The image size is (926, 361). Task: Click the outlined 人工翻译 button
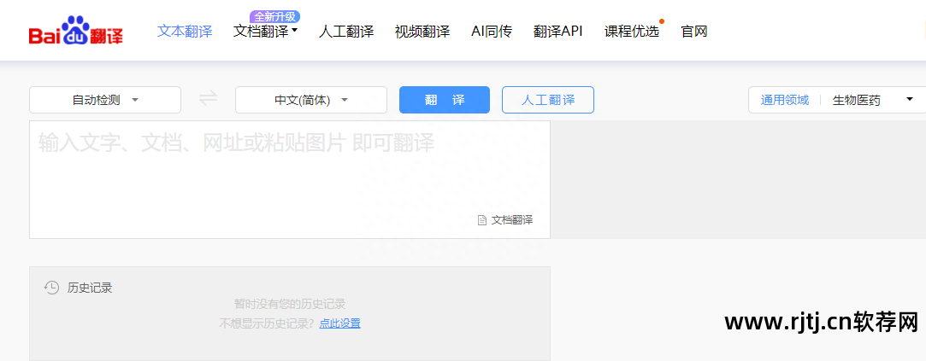point(547,100)
